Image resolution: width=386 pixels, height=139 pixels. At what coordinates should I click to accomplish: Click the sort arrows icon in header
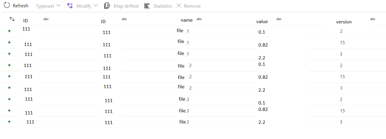12,19
